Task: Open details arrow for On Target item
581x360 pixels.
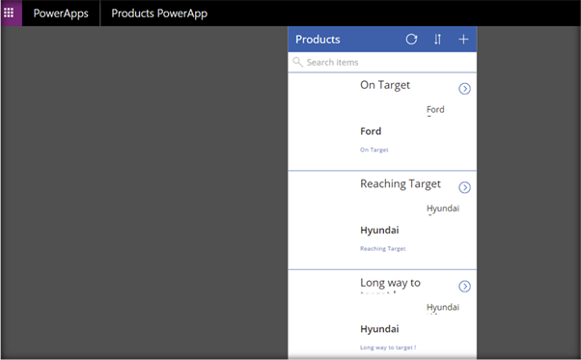Action: click(464, 89)
